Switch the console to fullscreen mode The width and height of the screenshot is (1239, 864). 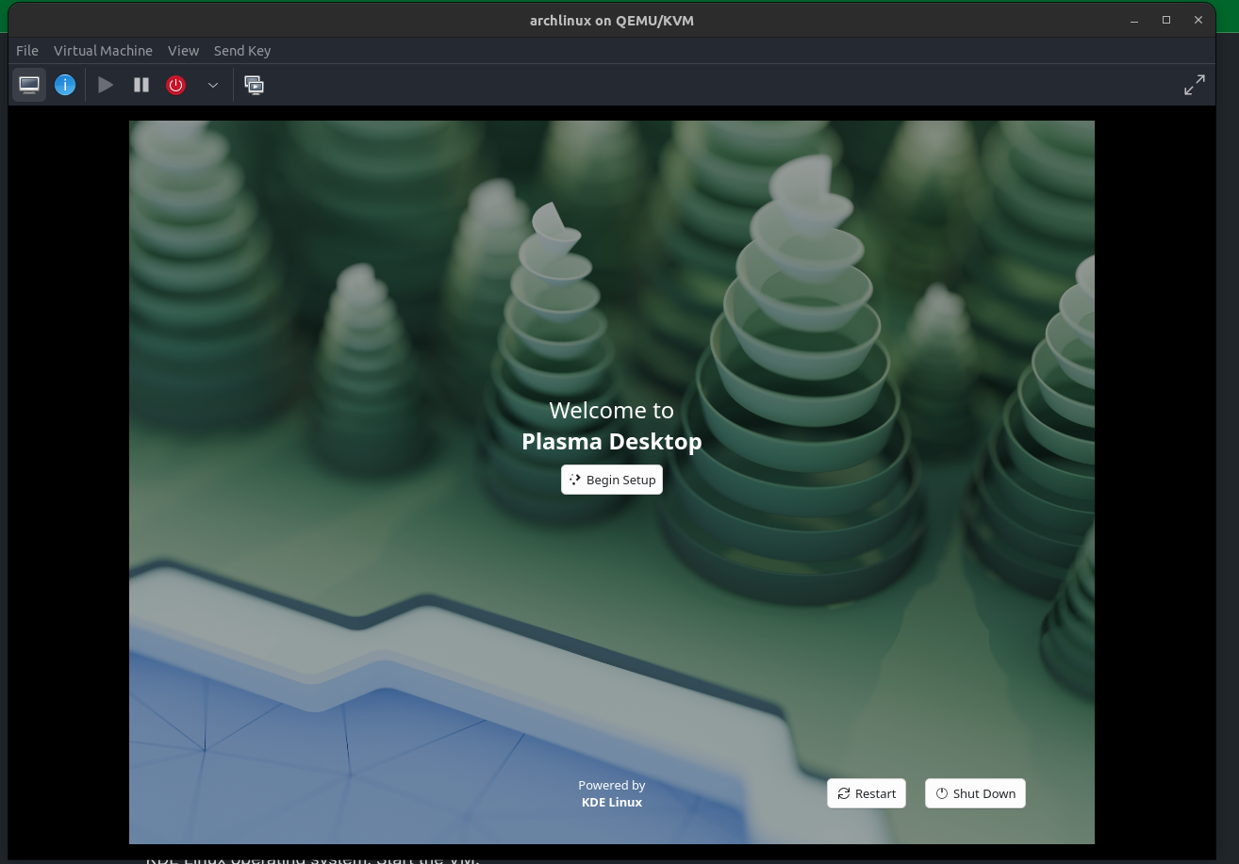[1194, 85]
